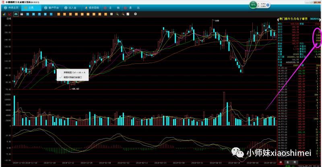Choose 屏幕截图 Ctrl+Alt+A menu item
Screen dimensions: 322x167
click(x=73, y=72)
